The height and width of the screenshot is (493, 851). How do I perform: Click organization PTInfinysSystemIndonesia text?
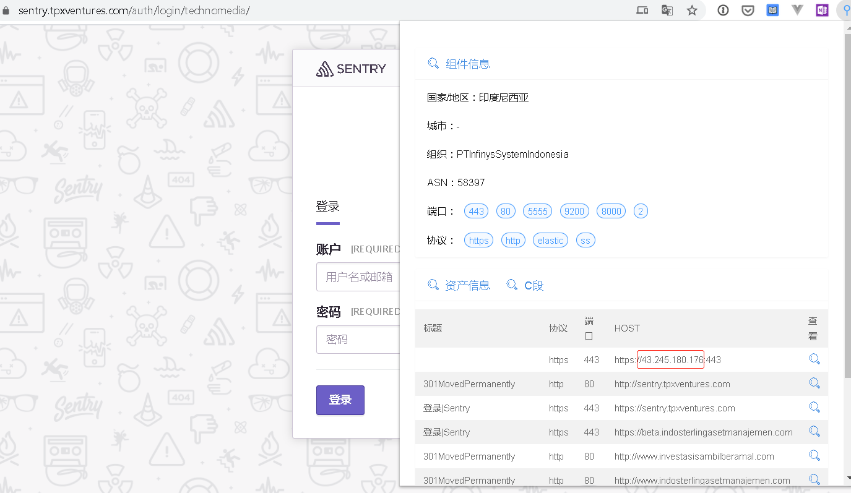(x=512, y=155)
